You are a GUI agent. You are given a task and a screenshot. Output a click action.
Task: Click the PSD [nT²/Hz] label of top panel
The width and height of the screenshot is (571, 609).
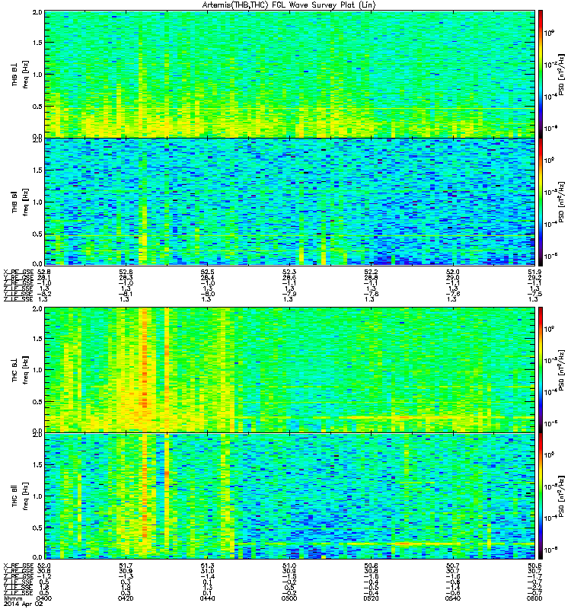click(561, 74)
